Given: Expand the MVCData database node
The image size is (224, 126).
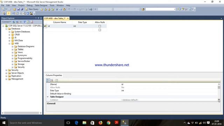Looking at the screenshot, I should tap(9, 41).
